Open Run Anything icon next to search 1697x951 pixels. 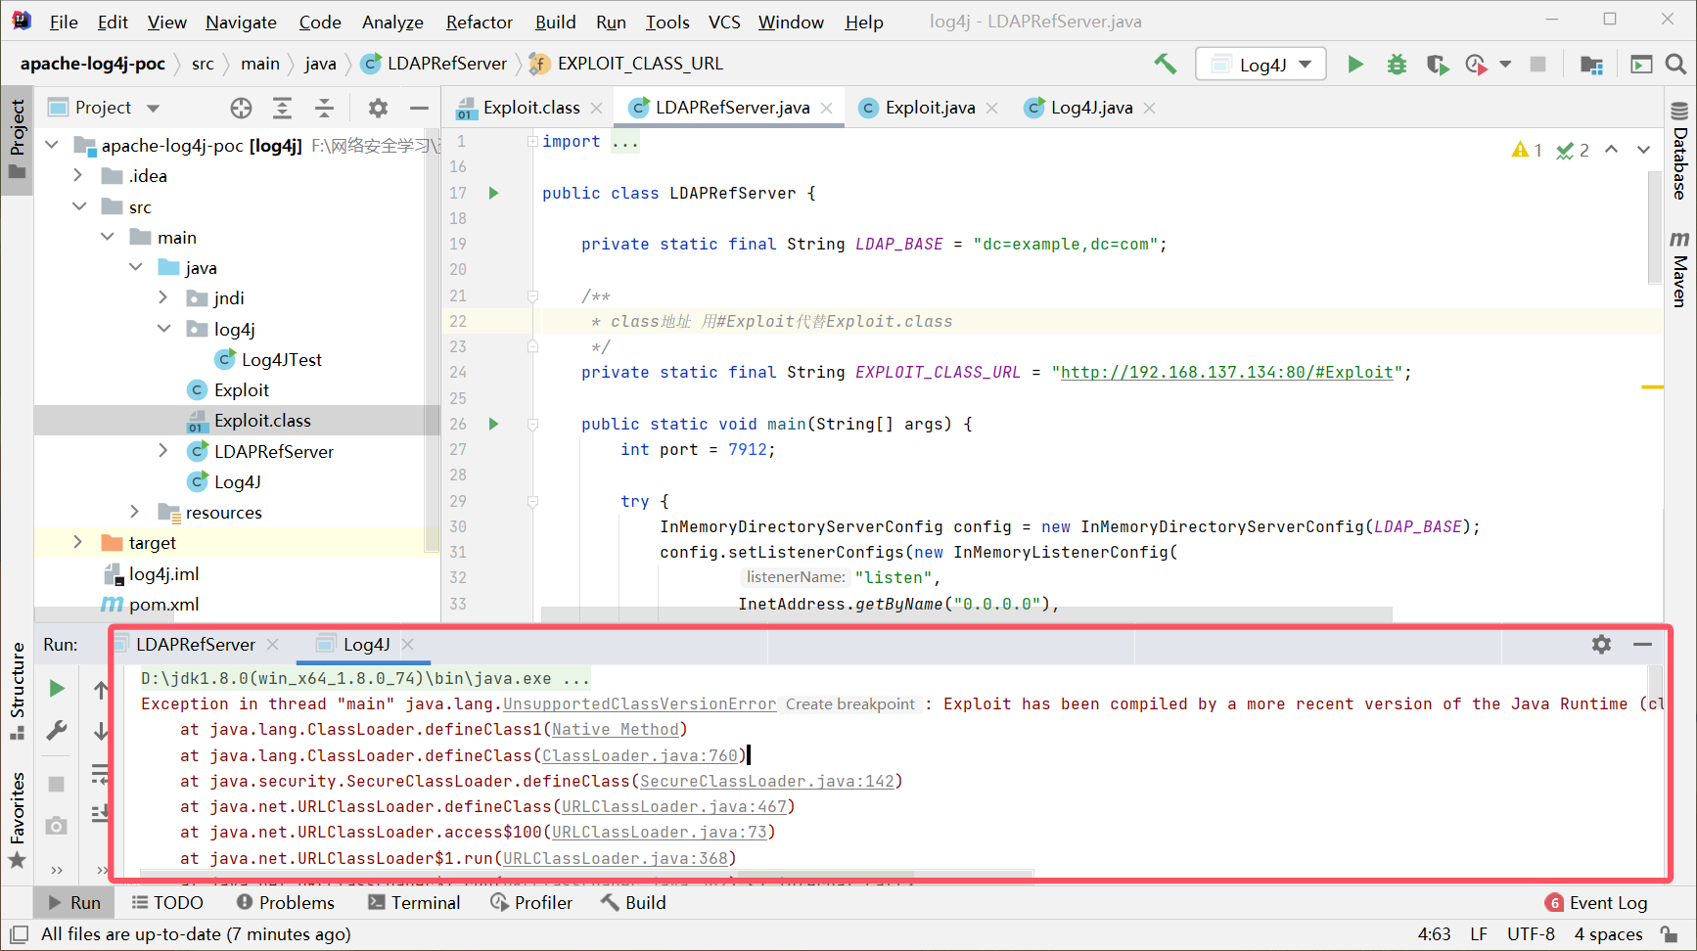click(1641, 65)
